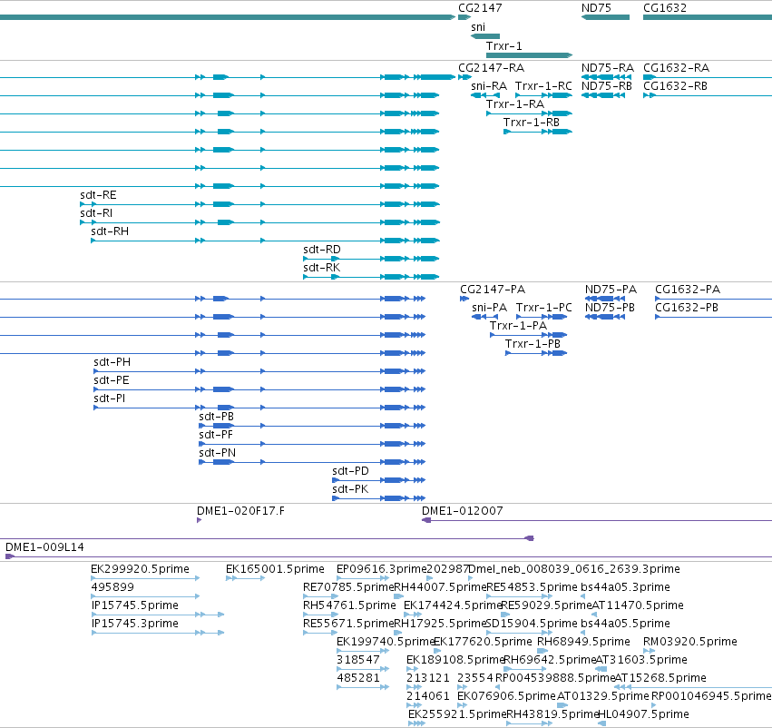Open the CG2147-RA transcript label

pyautogui.click(x=491, y=68)
